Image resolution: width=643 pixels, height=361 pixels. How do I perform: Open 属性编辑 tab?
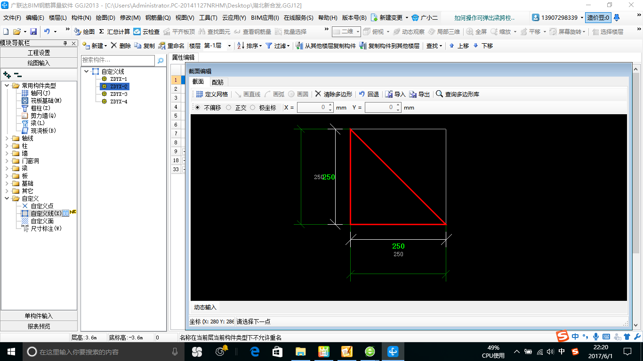click(183, 57)
